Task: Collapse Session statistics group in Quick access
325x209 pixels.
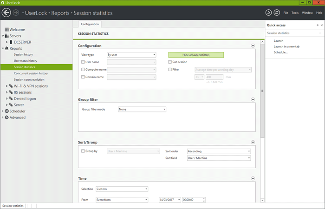Action: pyautogui.click(x=320, y=33)
